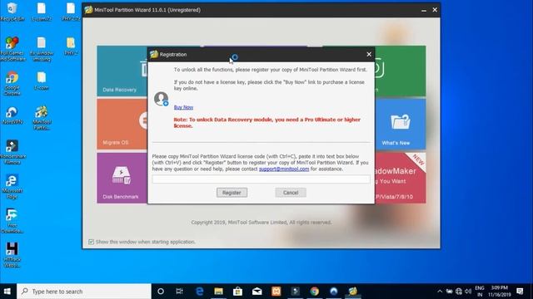Open the Migrate OS tile
The height and width of the screenshot is (299, 533).
[122, 124]
